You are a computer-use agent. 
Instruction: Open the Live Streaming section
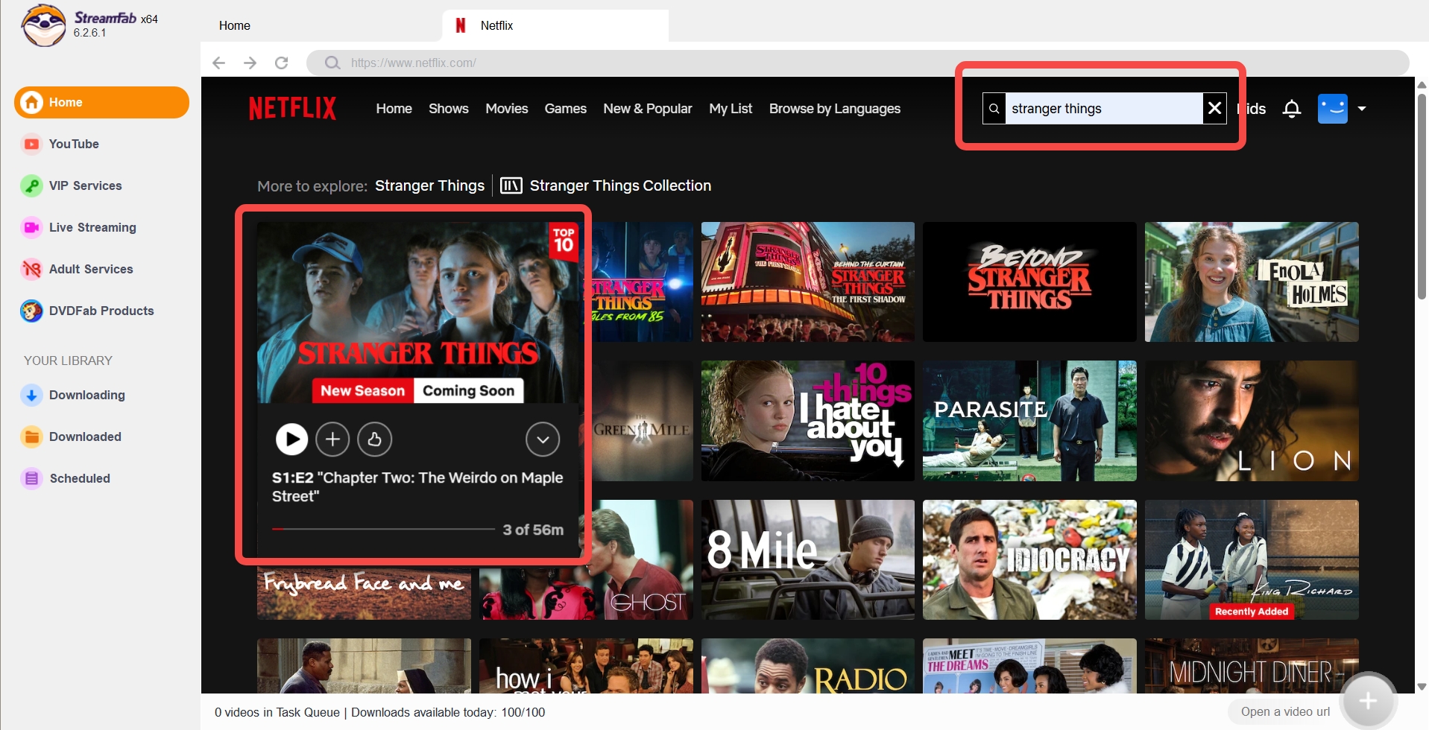click(x=92, y=227)
